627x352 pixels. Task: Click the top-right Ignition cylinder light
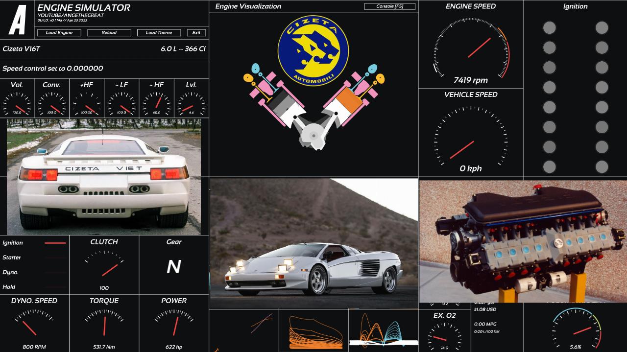tap(602, 27)
